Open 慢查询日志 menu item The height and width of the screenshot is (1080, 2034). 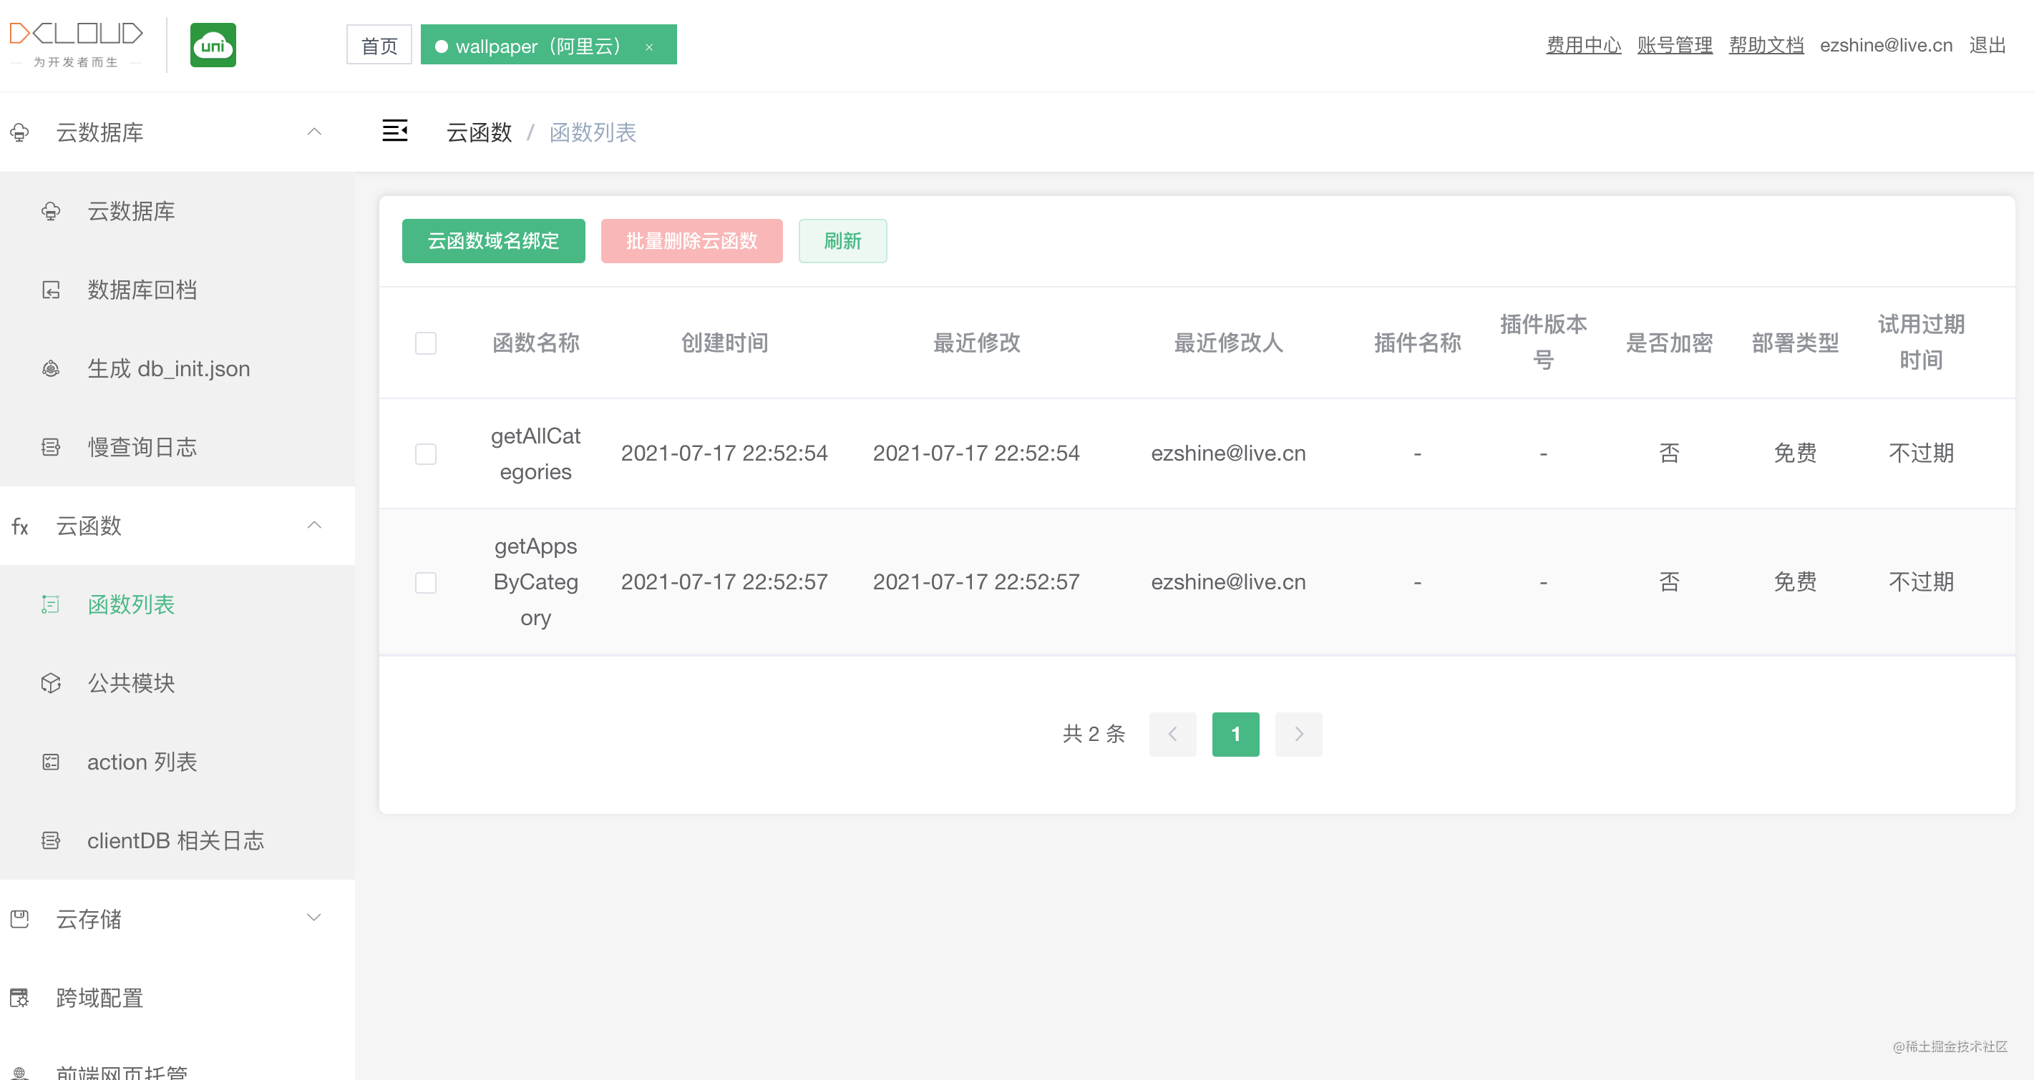[x=177, y=447]
